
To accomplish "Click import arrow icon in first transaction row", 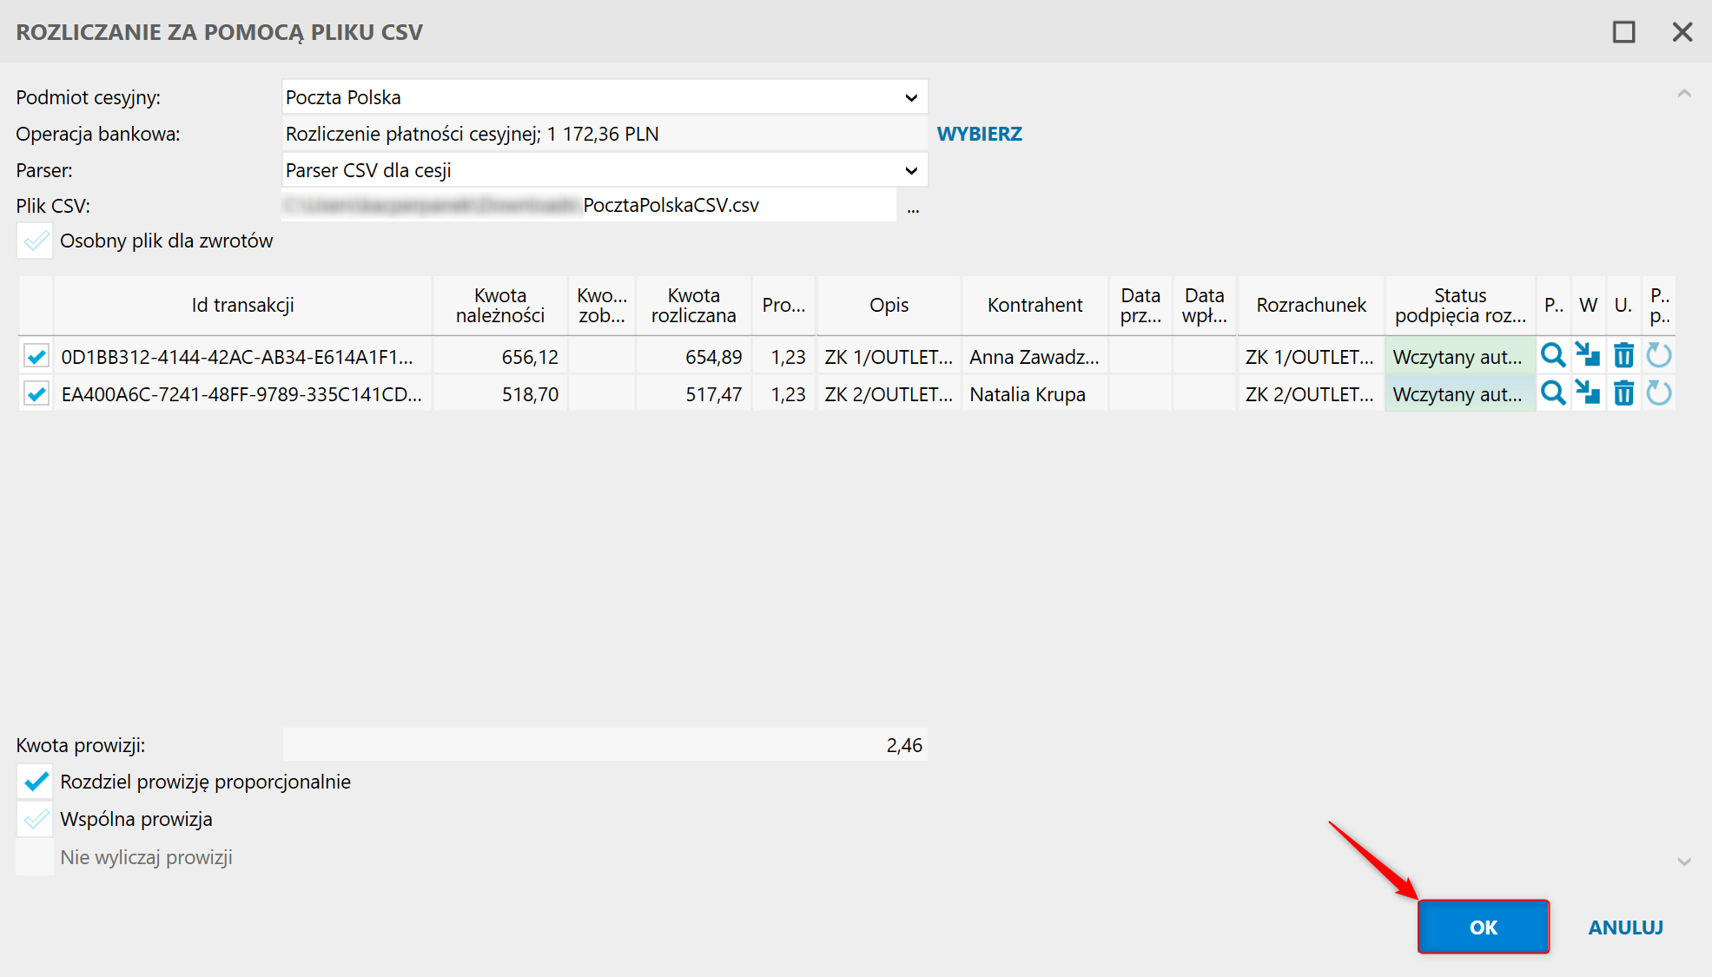I will (x=1588, y=355).
